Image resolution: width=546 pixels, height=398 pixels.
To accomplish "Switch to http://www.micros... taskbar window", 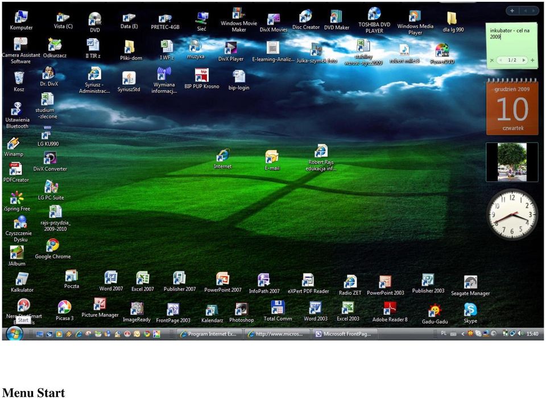I will coord(276,334).
